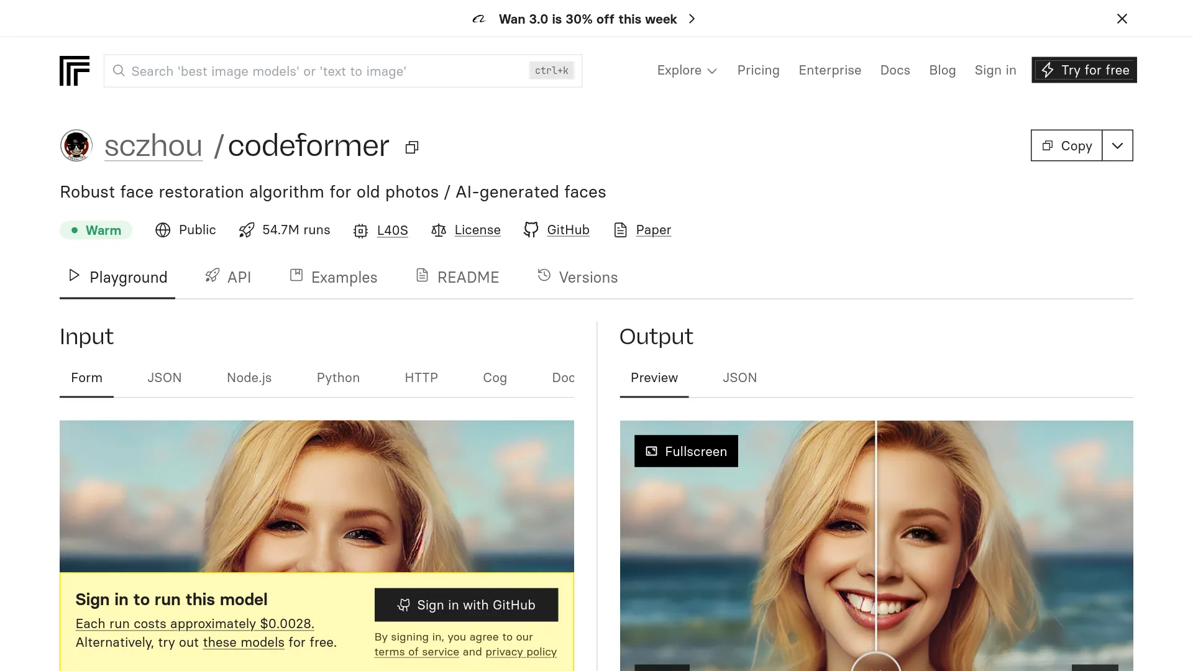Open the Pricing page link
This screenshot has height=671, width=1193.
[x=758, y=70]
